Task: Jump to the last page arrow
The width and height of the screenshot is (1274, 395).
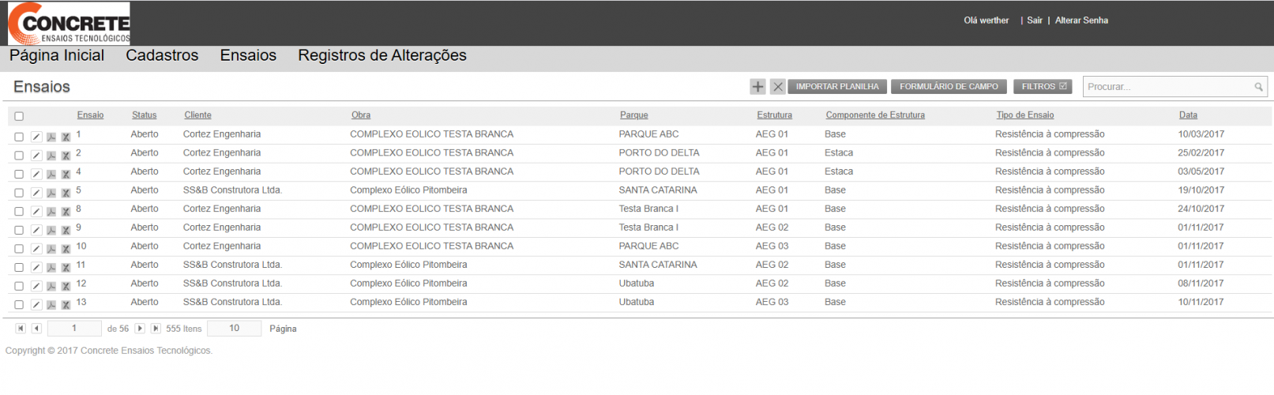Action: (156, 329)
